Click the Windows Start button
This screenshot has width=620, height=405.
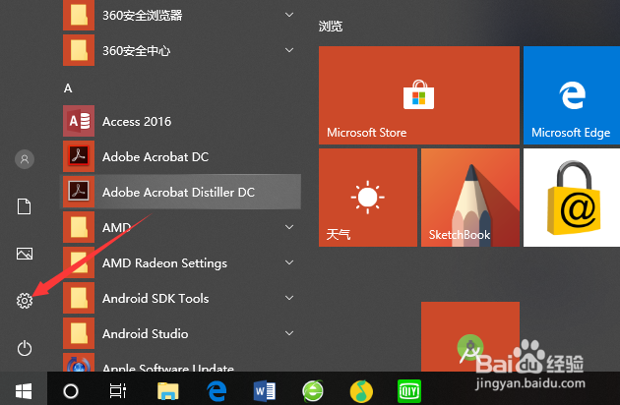tap(24, 391)
